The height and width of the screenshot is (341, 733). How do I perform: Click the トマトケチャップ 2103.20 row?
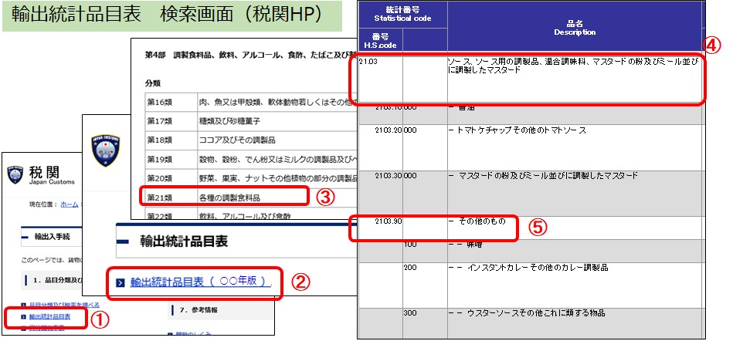coord(531,131)
